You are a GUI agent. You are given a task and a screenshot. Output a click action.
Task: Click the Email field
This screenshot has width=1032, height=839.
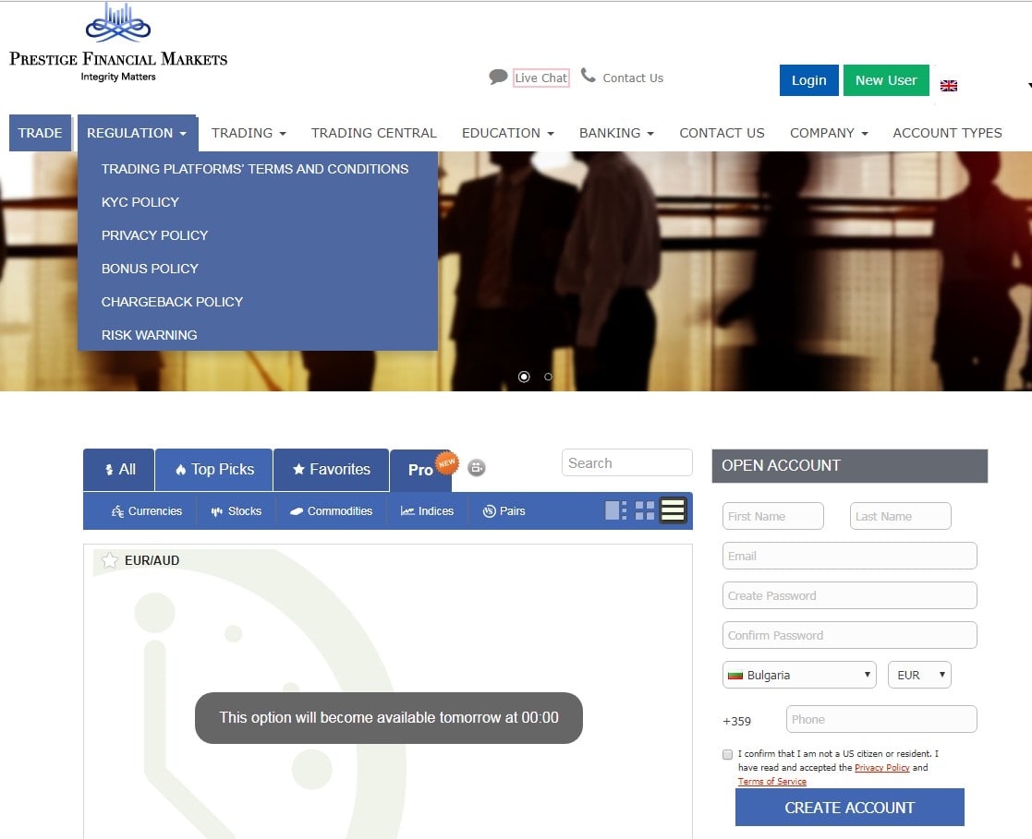[x=850, y=556]
